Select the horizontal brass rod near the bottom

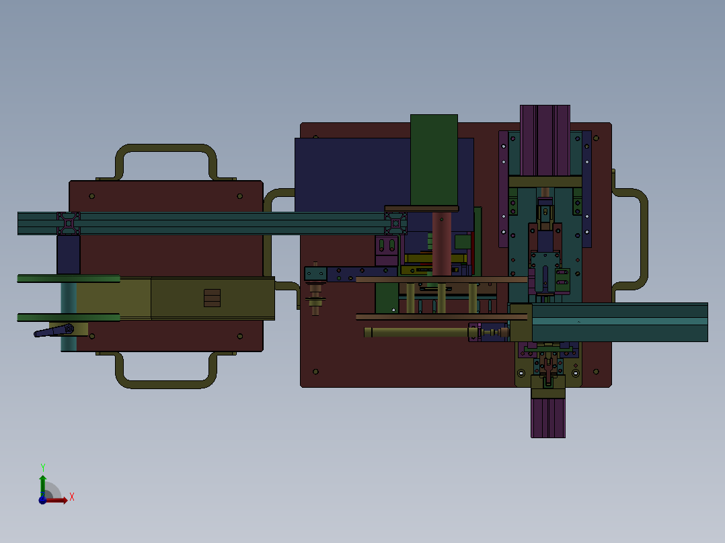click(x=416, y=332)
